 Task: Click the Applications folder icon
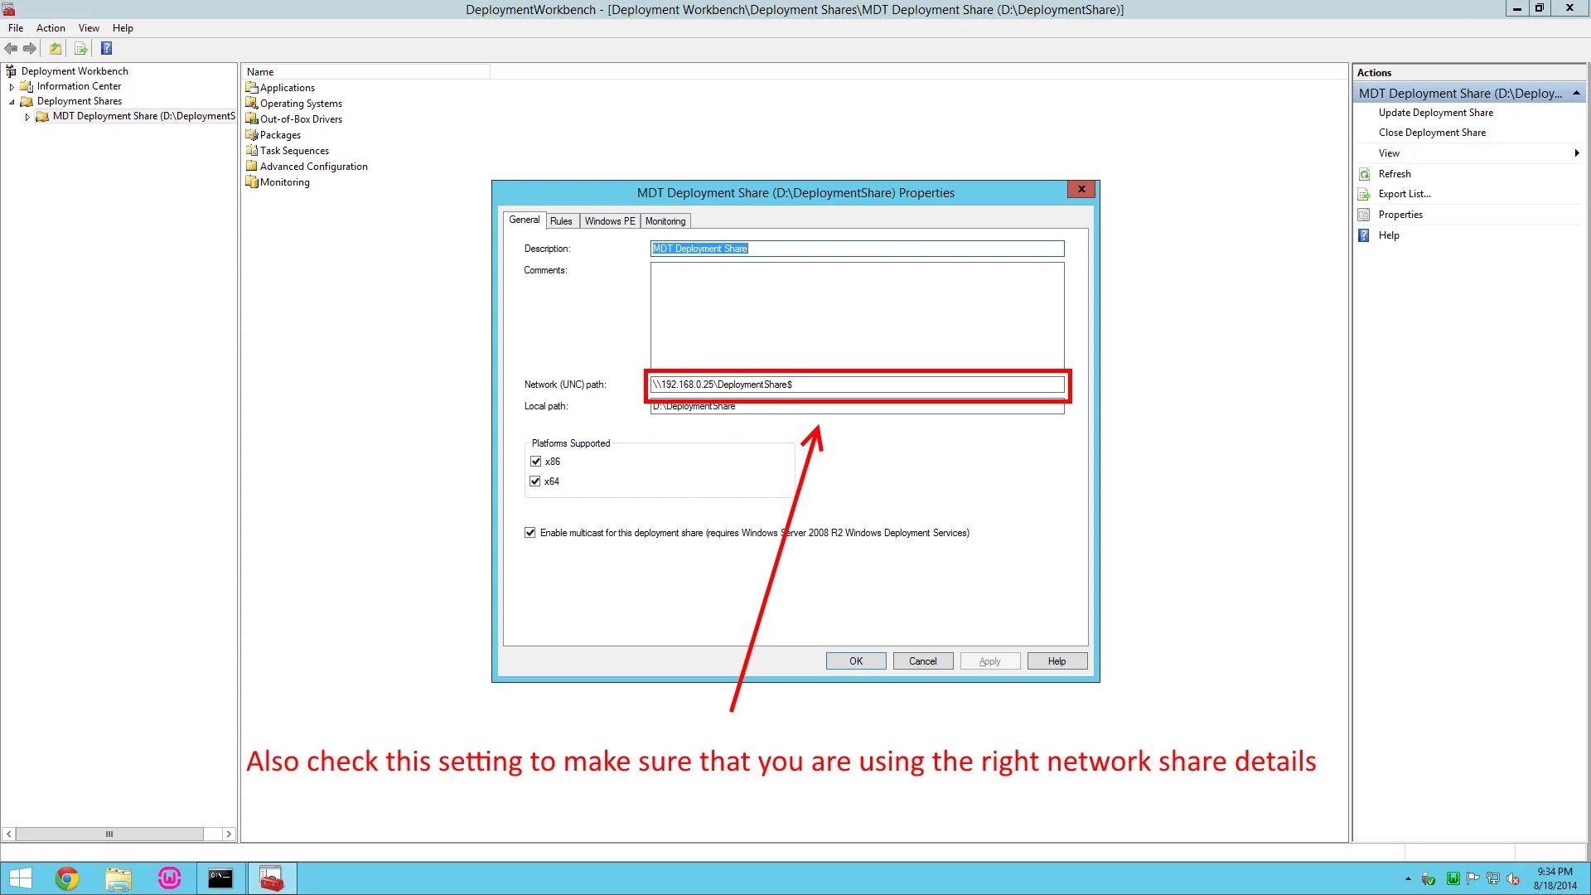click(252, 87)
